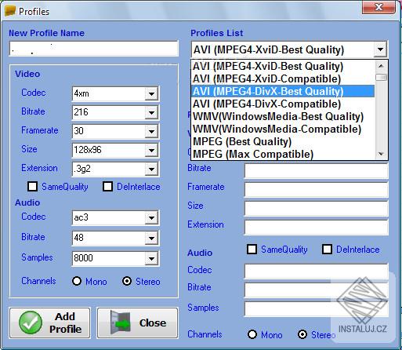Click the door exit icon on Close
Screen dimensions: 402x350
(x=120, y=323)
